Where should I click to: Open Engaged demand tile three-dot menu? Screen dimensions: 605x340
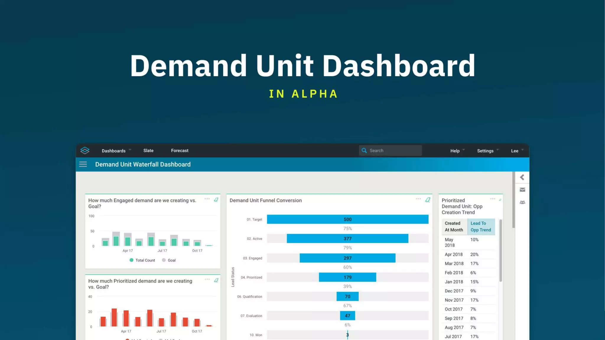207,199
